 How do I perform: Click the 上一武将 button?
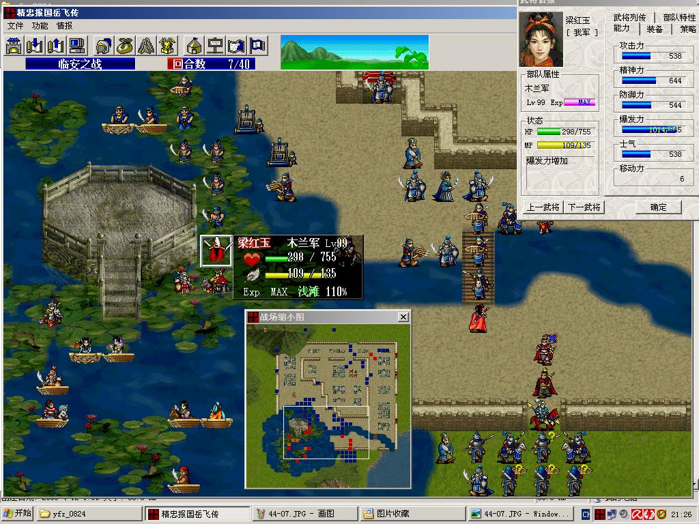(x=543, y=207)
